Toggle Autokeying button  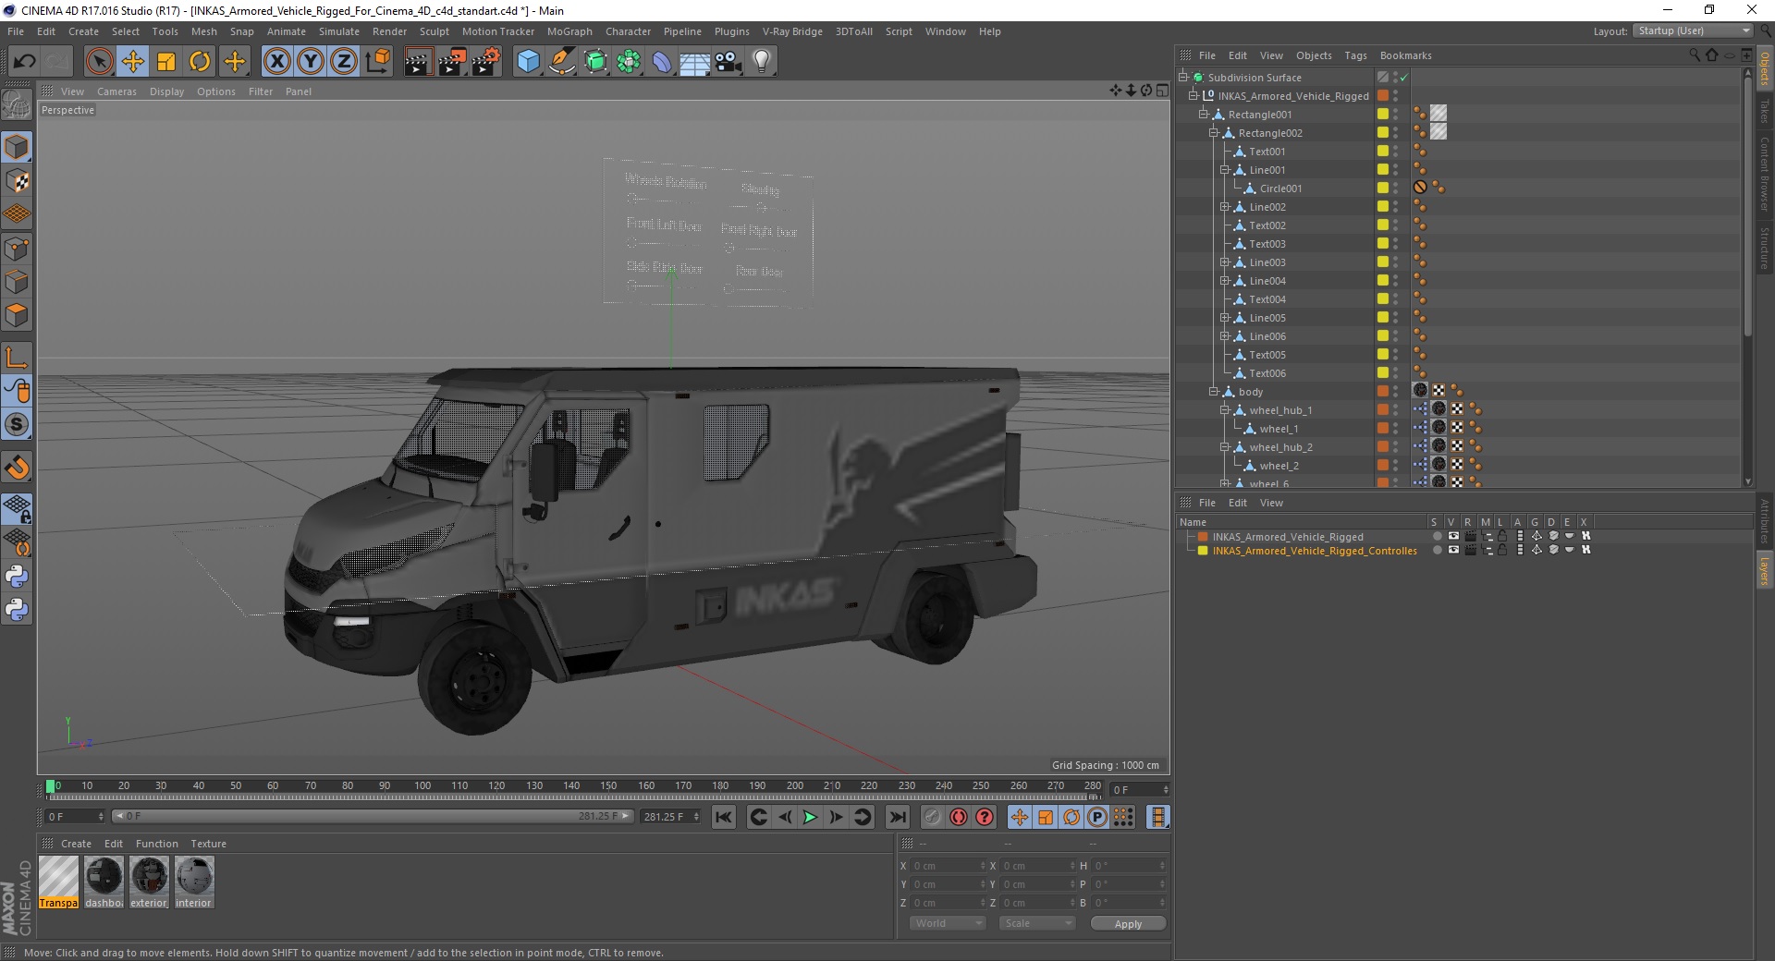(x=959, y=817)
